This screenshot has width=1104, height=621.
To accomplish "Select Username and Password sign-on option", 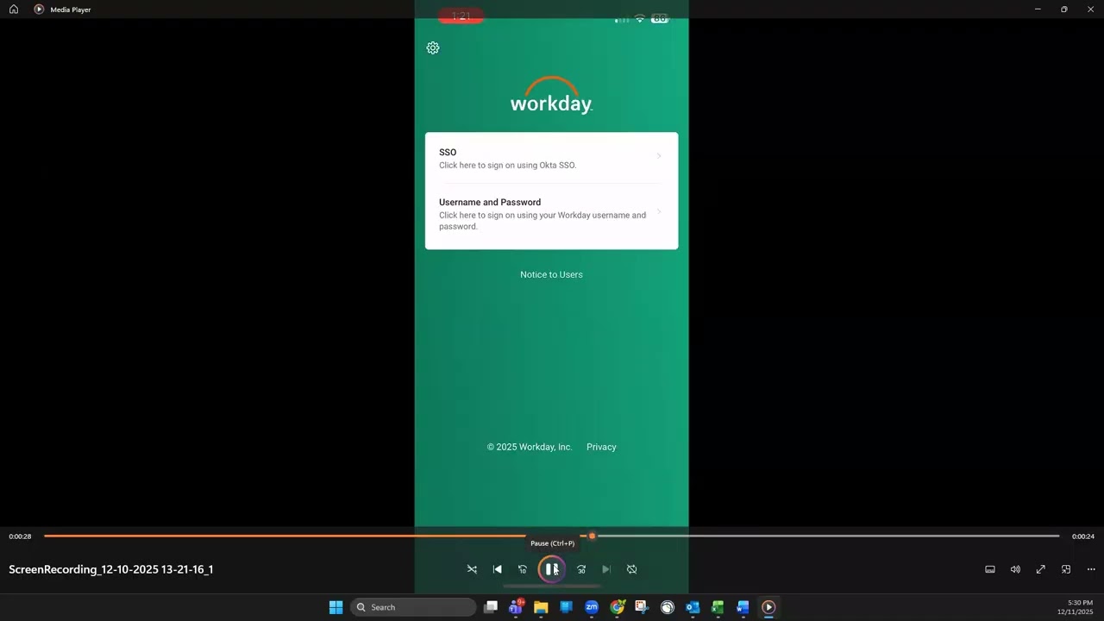I will click(551, 214).
